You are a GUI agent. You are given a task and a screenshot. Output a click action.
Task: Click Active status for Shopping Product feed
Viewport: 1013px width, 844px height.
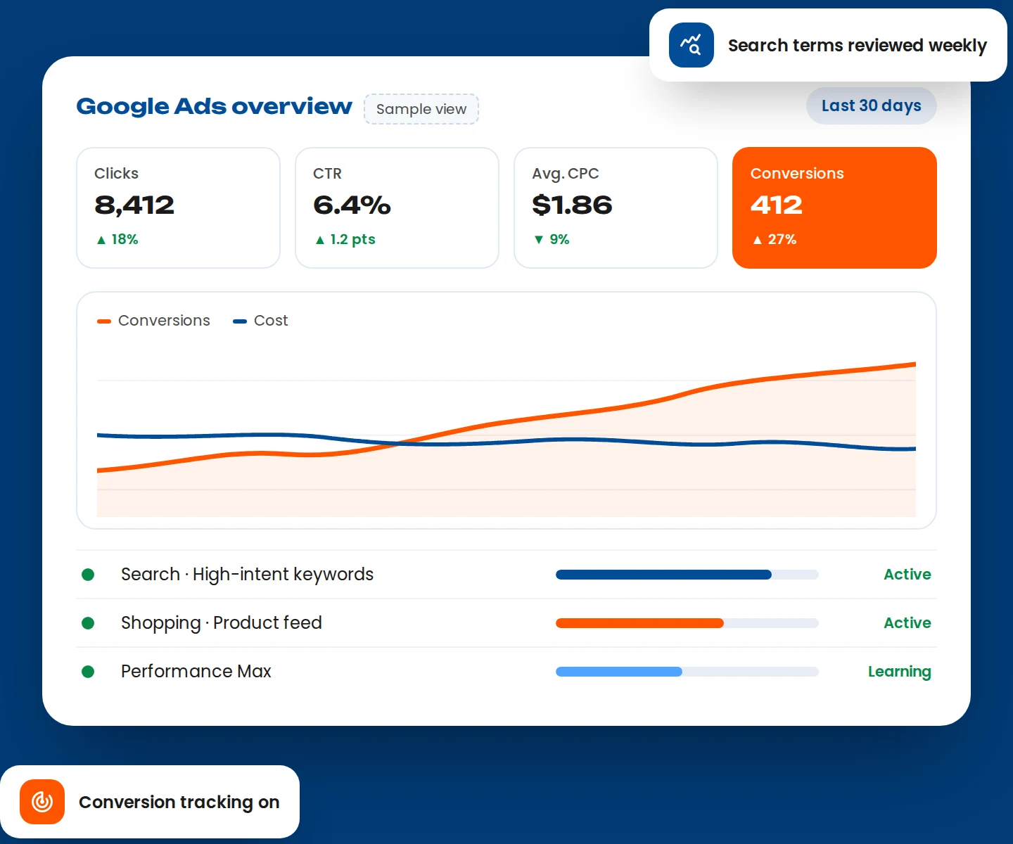coord(907,623)
